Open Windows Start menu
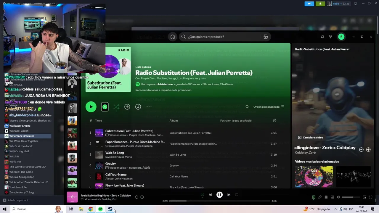Image resolution: width=379 pixels, height=213 pixels. click(5, 209)
